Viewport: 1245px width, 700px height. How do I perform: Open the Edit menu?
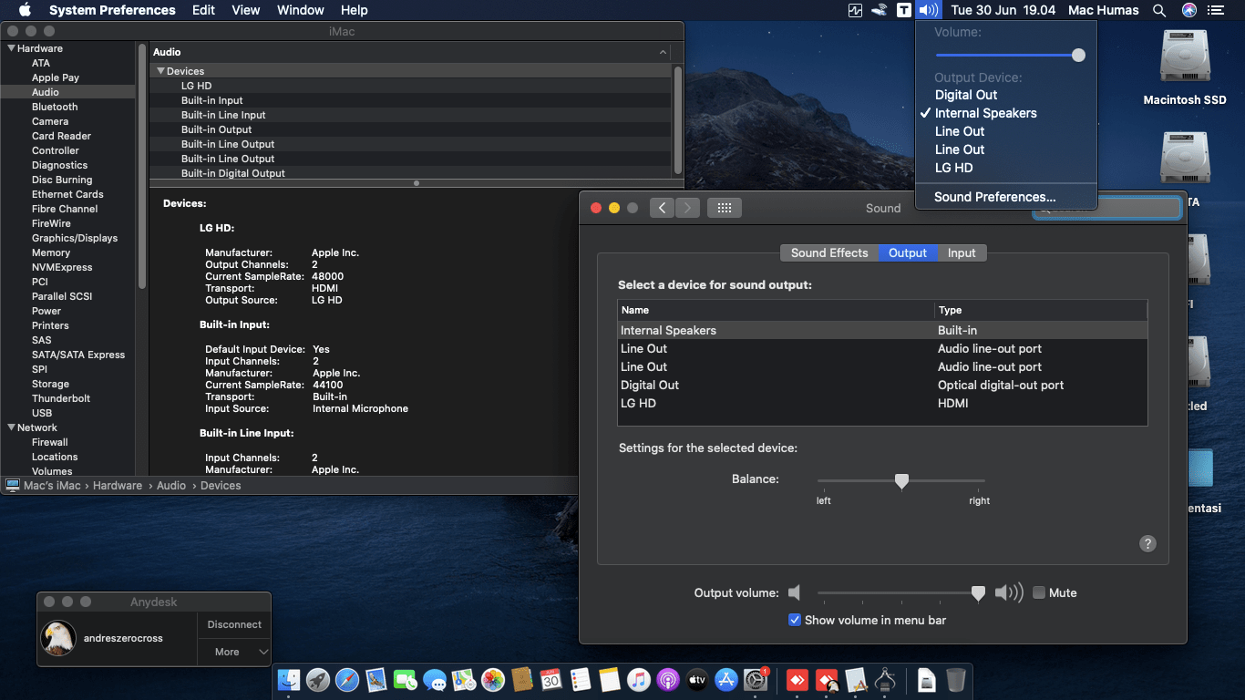coord(203,10)
